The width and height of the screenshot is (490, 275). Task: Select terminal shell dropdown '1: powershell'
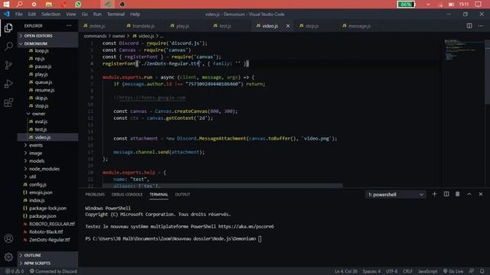click(x=396, y=195)
